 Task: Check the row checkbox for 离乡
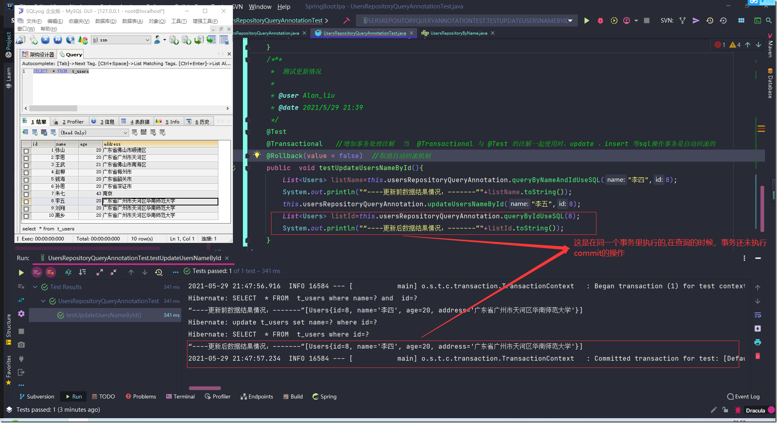pos(26,216)
